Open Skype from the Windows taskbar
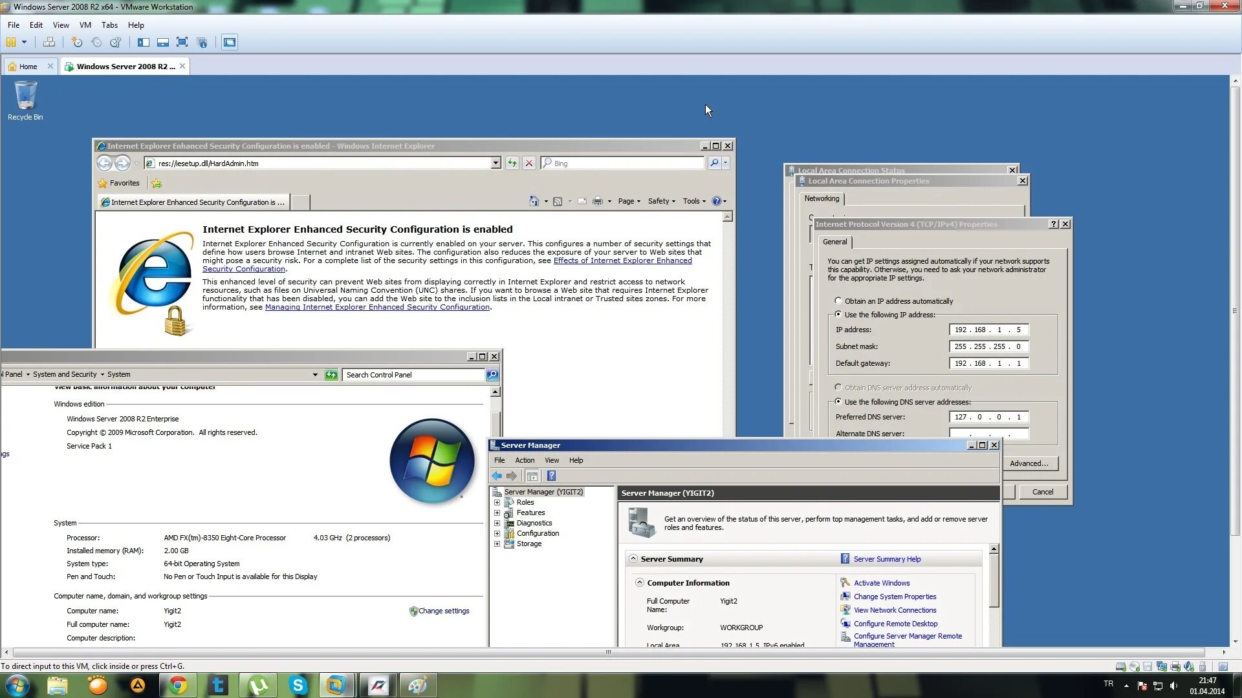 298,685
